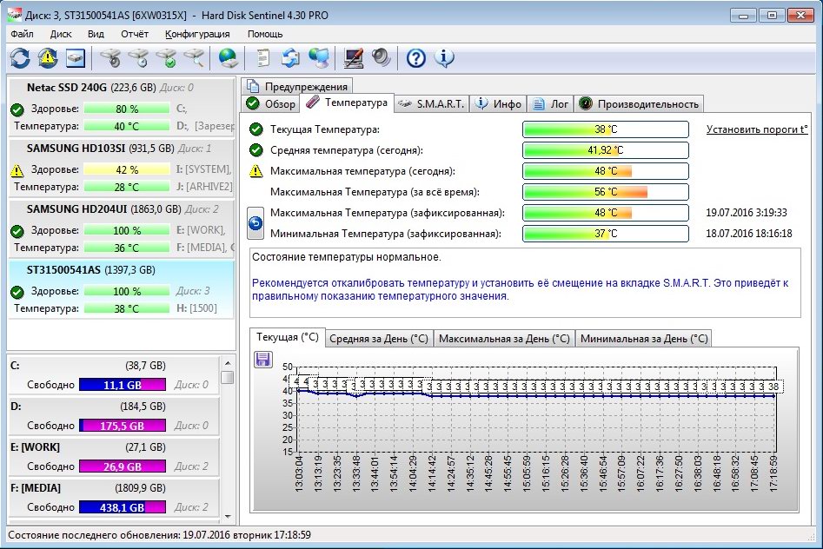
Task: Click the blue info bubble toolbar icon
Action: point(444,58)
